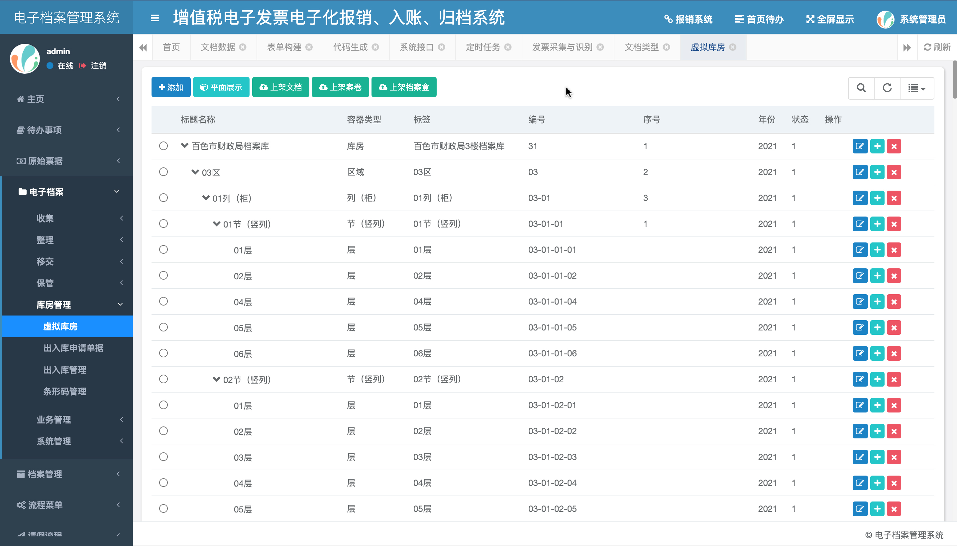This screenshot has height=546, width=957.
Task: Add child under row numbered 03-01-01-04
Action: pos(877,302)
